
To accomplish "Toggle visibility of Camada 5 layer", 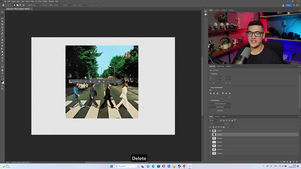I will 210,142.
